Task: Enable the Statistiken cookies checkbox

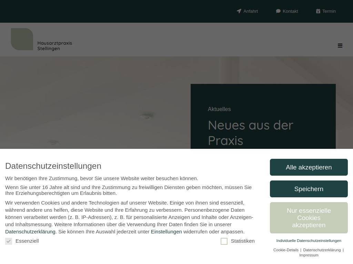Action: pyautogui.click(x=224, y=241)
